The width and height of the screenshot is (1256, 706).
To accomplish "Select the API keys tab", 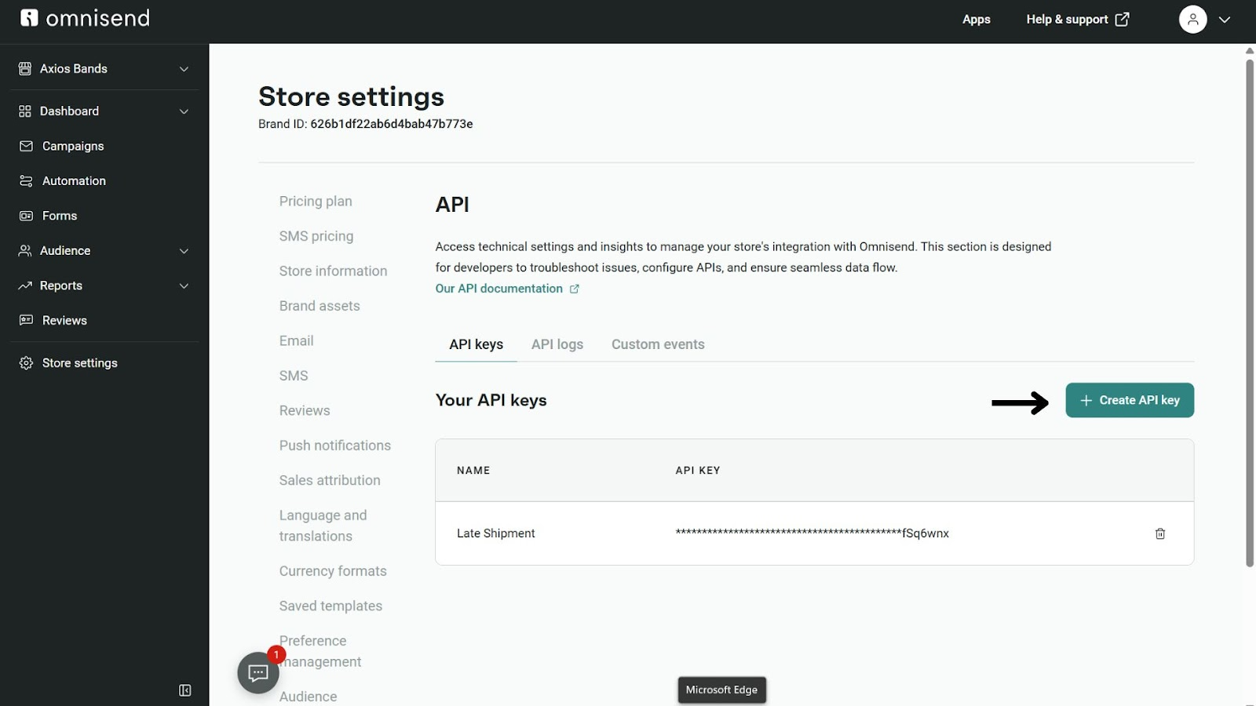I will [476, 344].
